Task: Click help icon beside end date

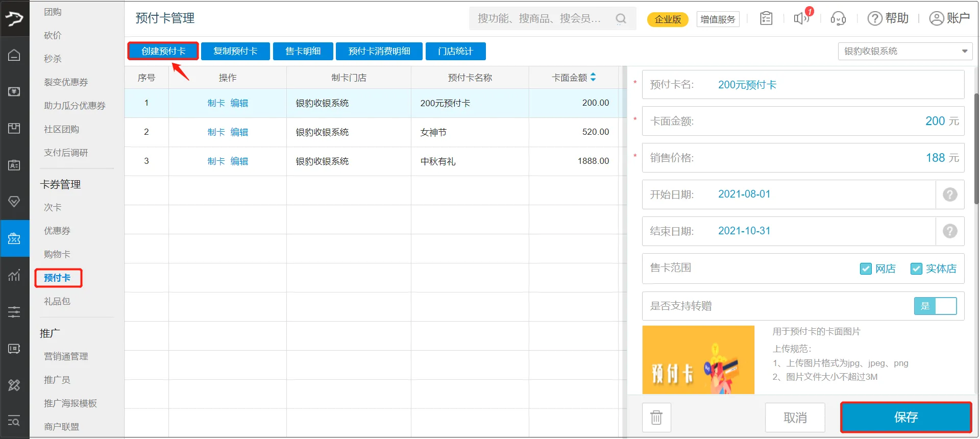Action: (x=949, y=231)
